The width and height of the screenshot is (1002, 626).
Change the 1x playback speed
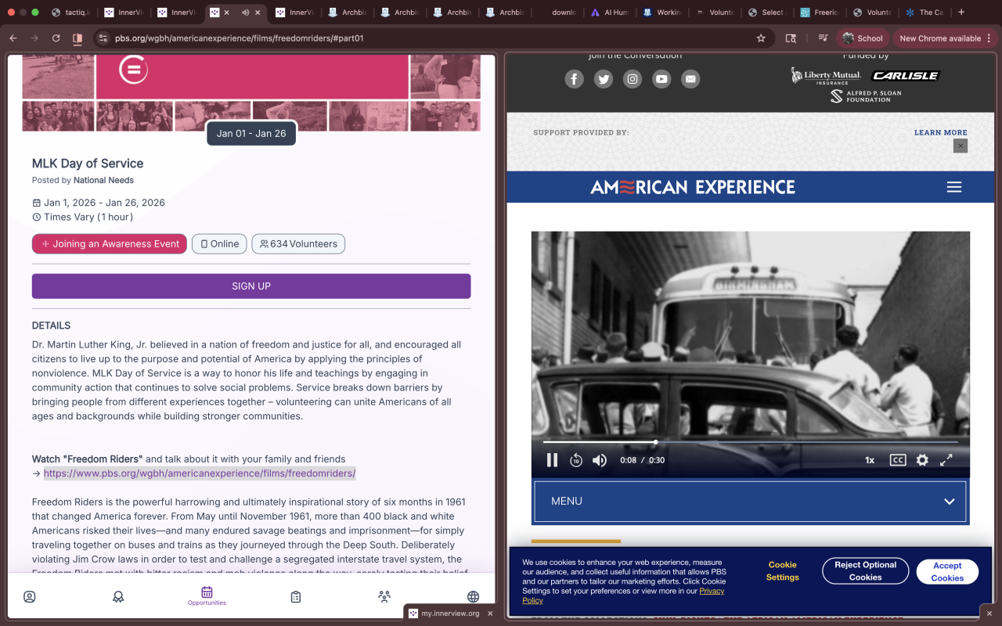pos(870,460)
